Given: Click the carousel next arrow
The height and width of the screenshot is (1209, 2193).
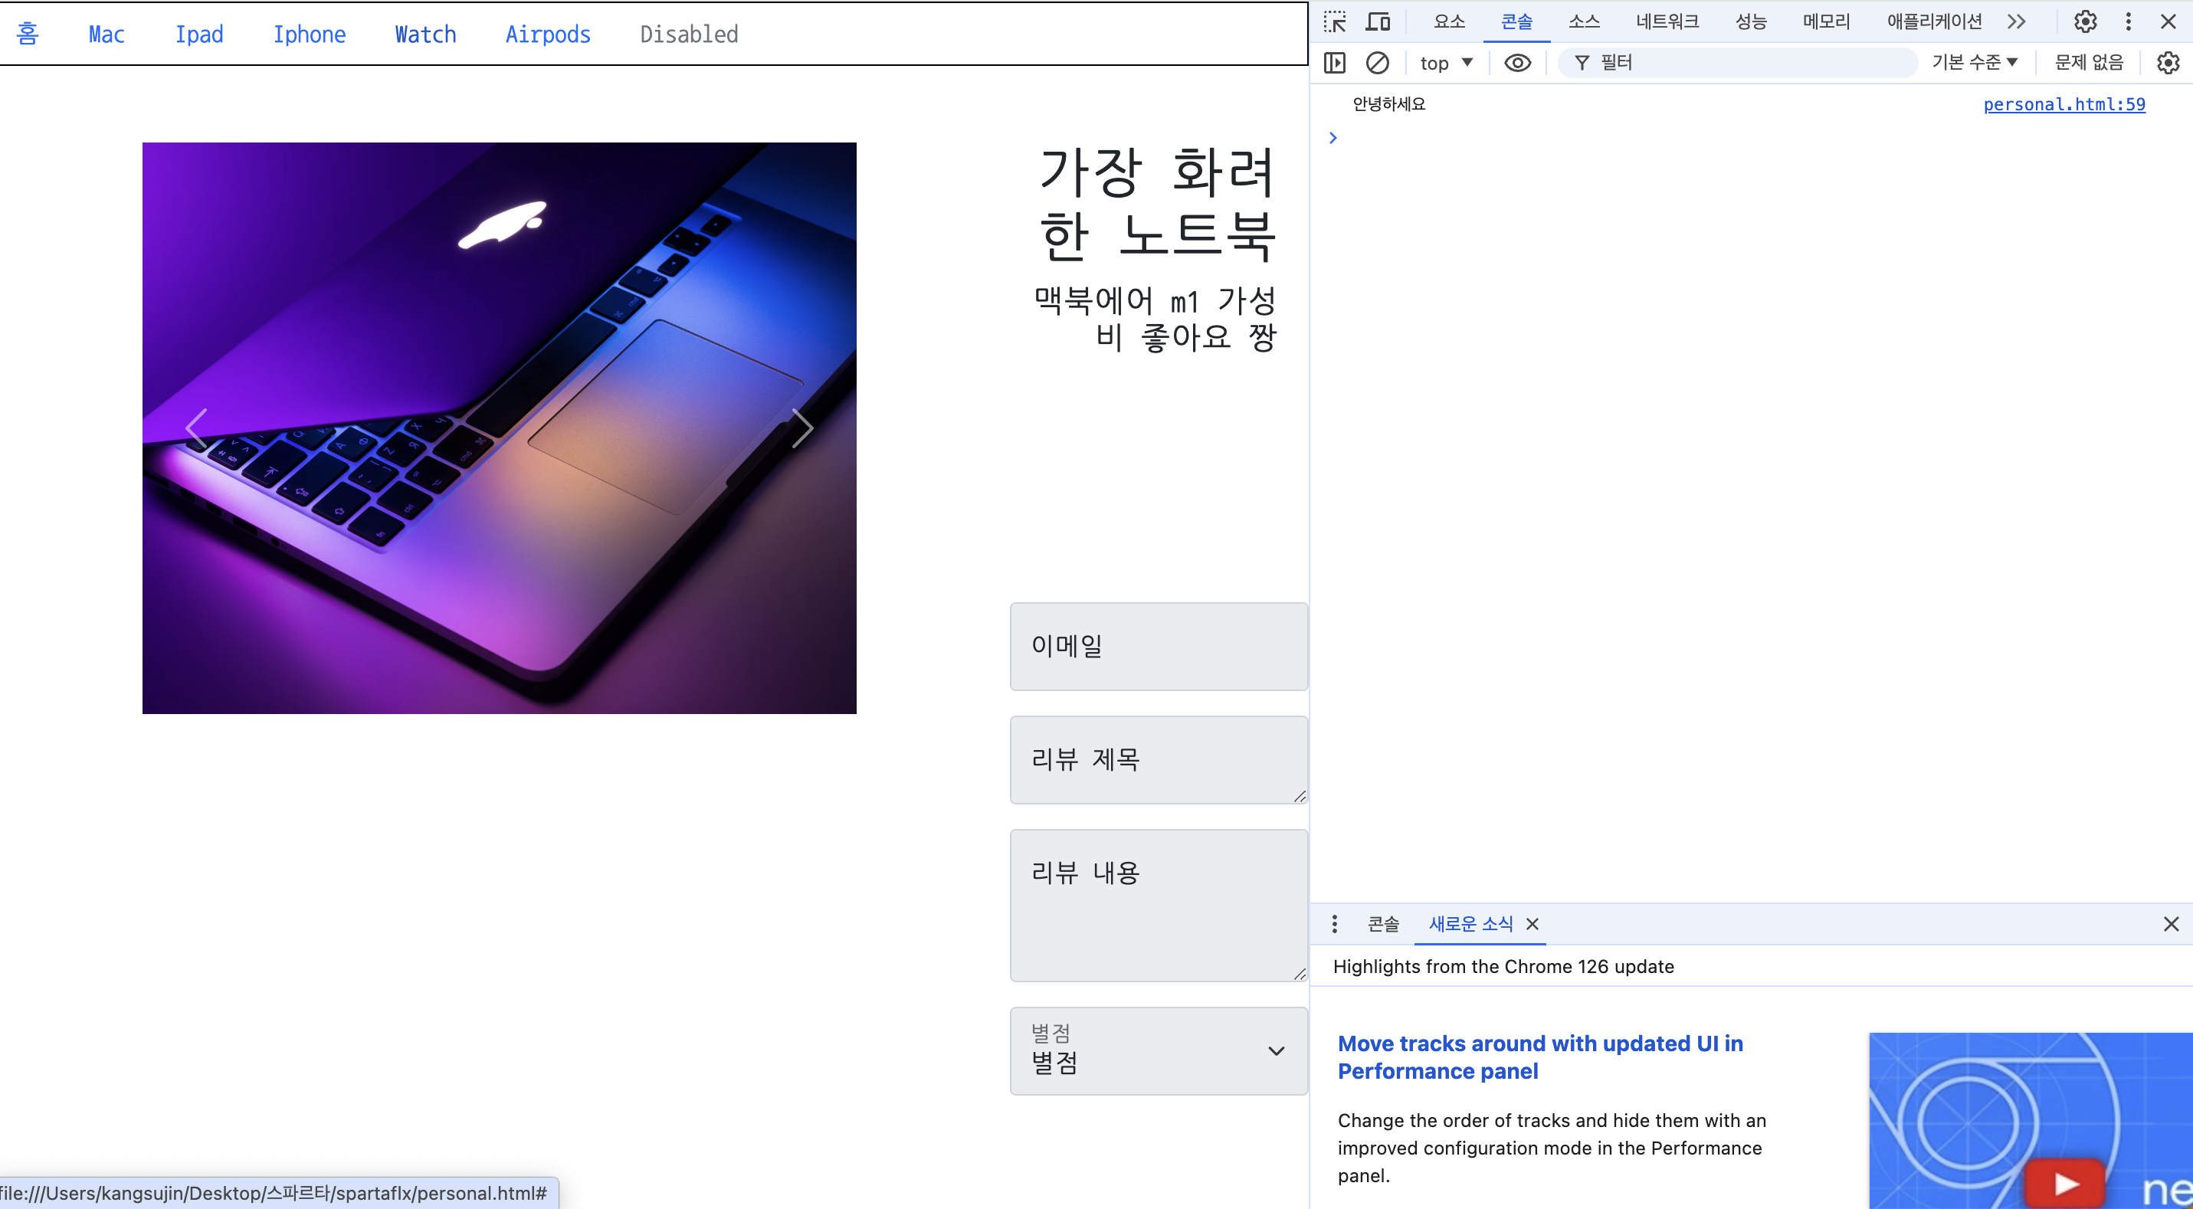Looking at the screenshot, I should pos(802,428).
